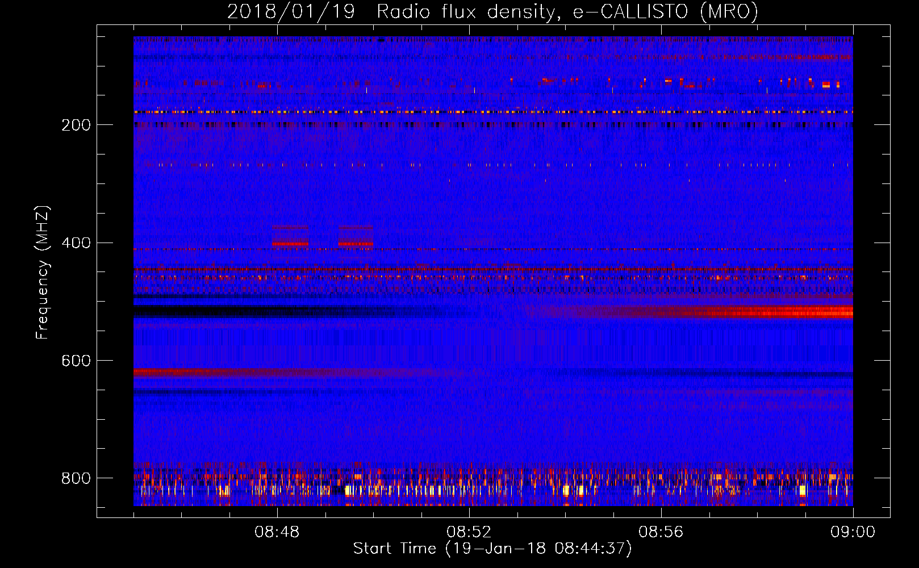Click the 08:52 time tick label
The image size is (919, 568).
click(469, 532)
